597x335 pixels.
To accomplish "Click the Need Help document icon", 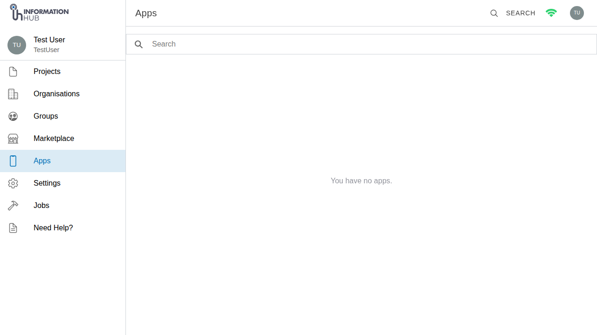I will (x=13, y=228).
